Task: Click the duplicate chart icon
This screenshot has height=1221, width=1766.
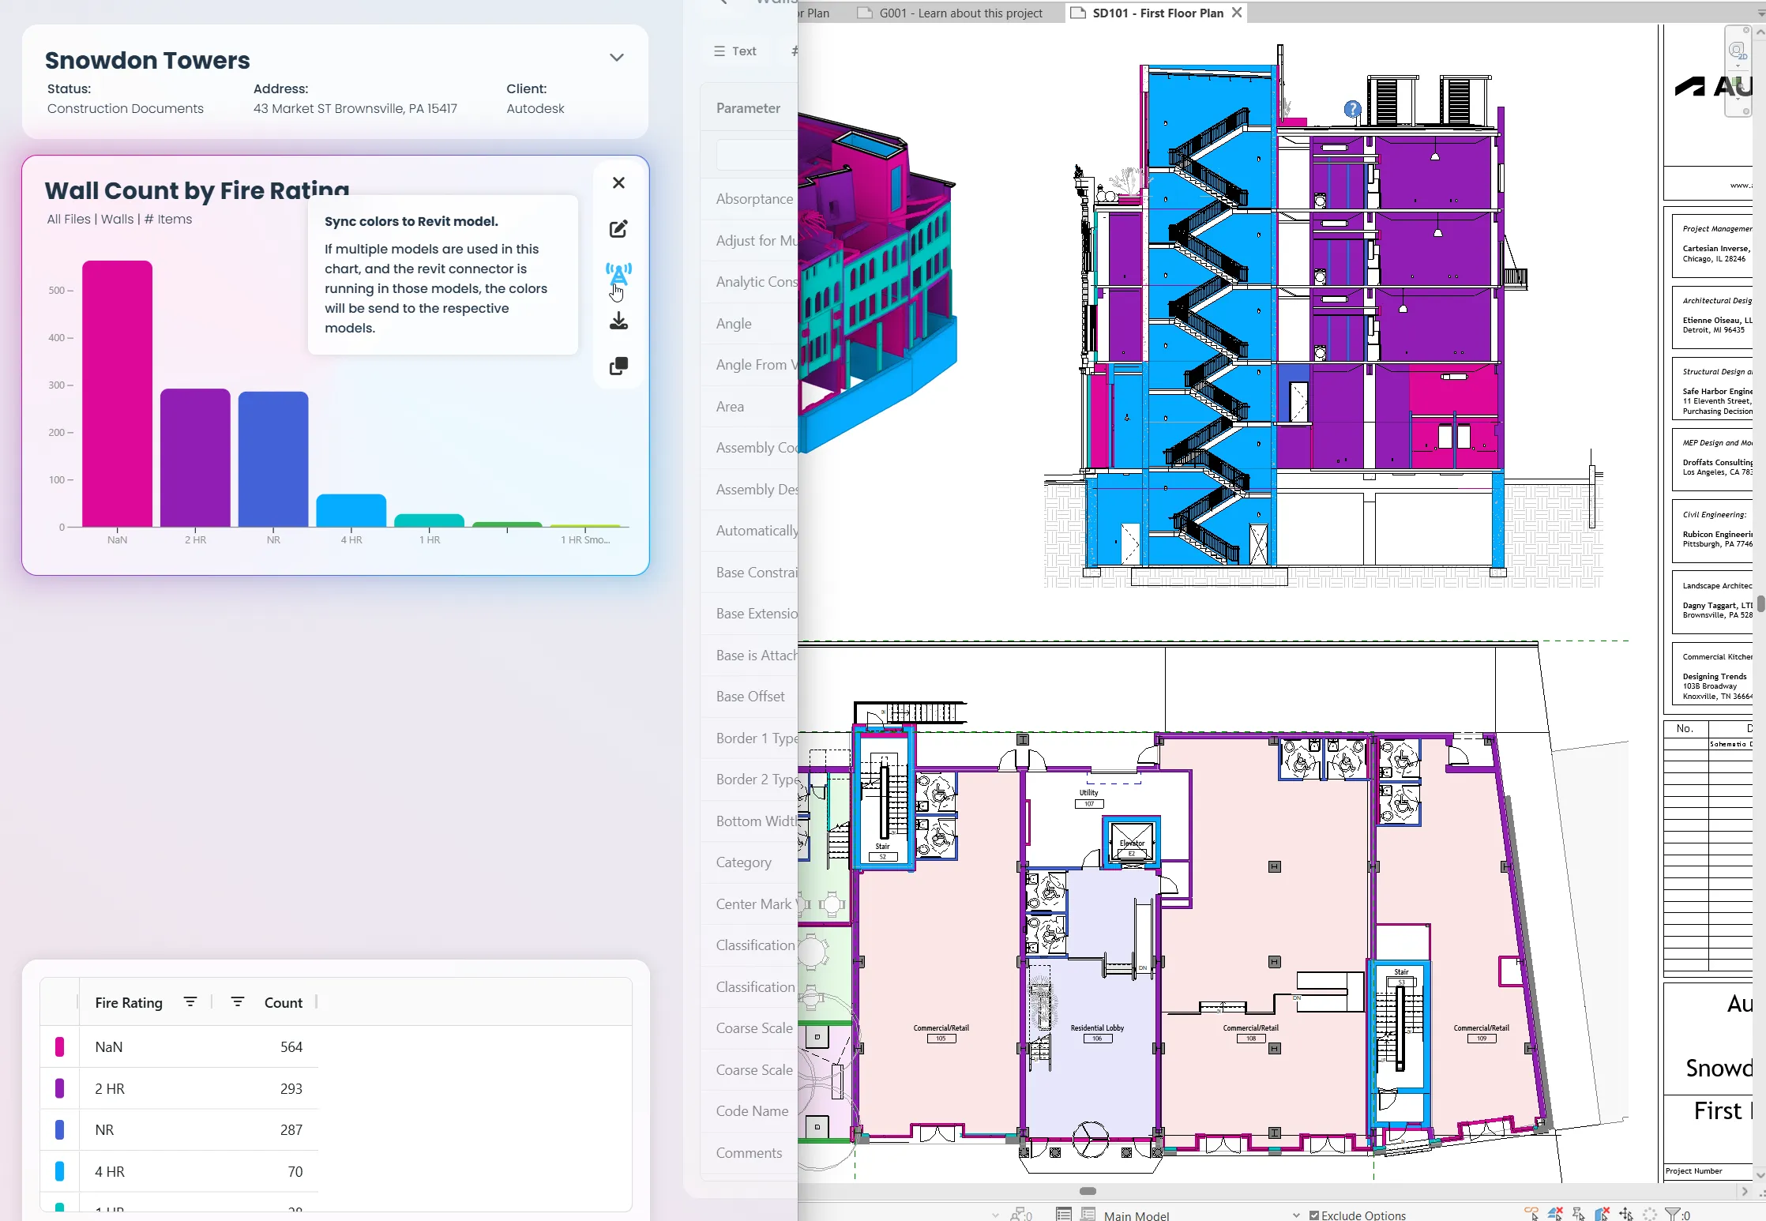Action: (x=618, y=366)
